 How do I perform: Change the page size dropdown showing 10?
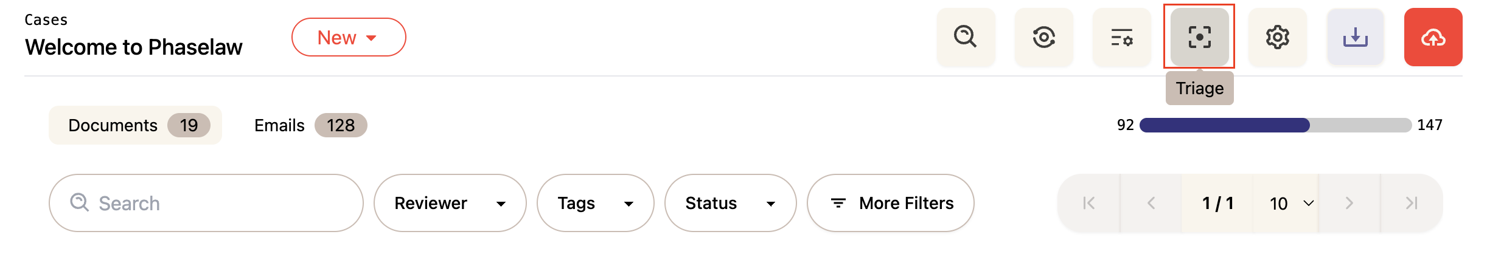pyautogui.click(x=1291, y=203)
